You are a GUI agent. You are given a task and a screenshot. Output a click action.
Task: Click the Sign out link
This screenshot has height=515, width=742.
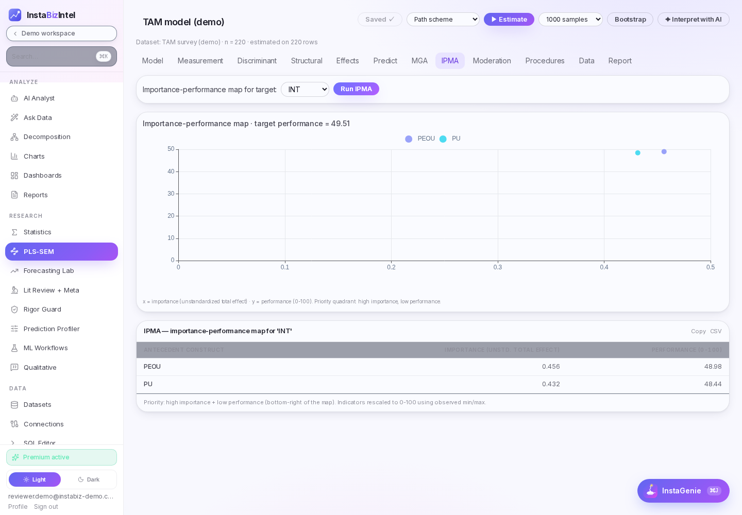tap(46, 507)
